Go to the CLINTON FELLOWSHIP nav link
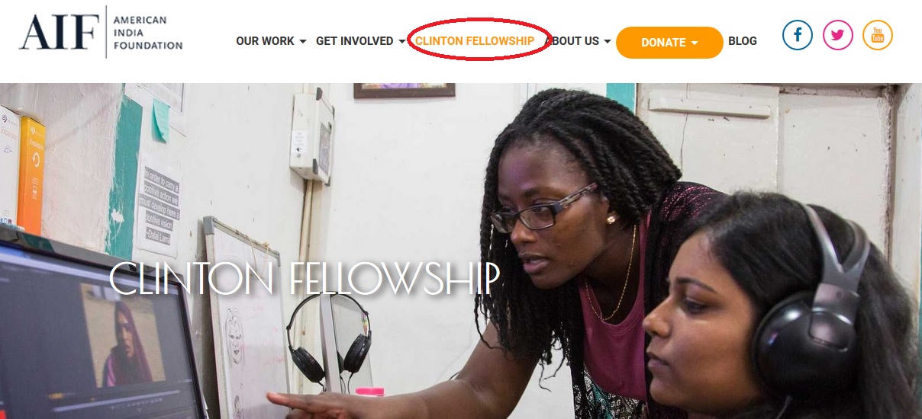 [x=475, y=41]
